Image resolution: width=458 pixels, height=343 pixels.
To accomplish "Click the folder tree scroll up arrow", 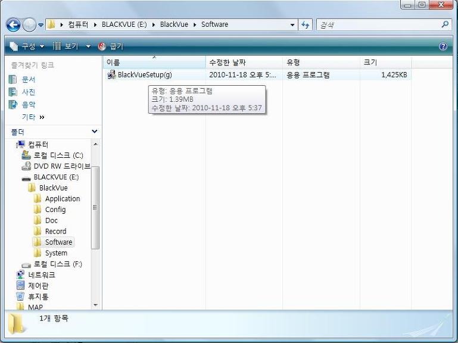I will tap(95, 144).
